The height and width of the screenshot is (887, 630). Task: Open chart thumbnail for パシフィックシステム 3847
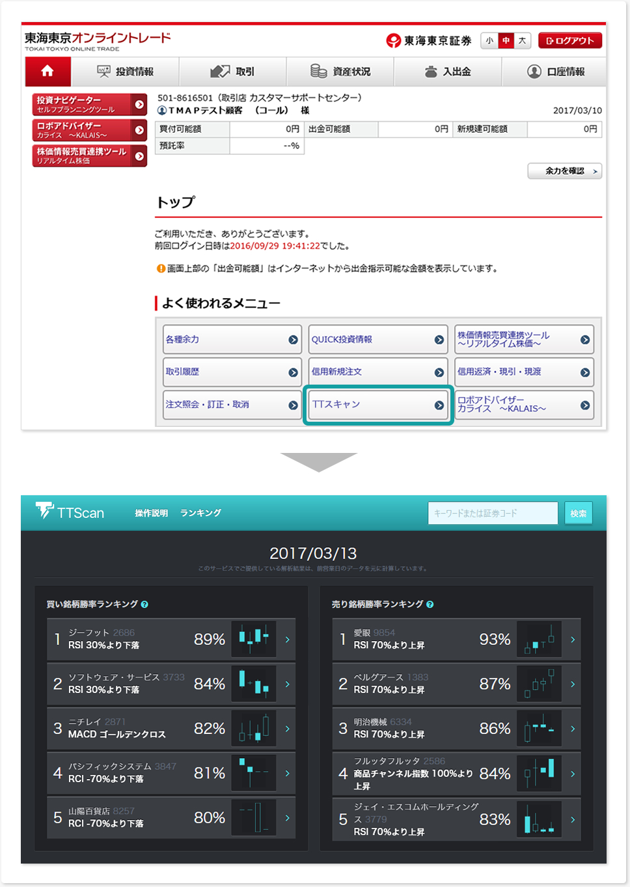click(254, 773)
